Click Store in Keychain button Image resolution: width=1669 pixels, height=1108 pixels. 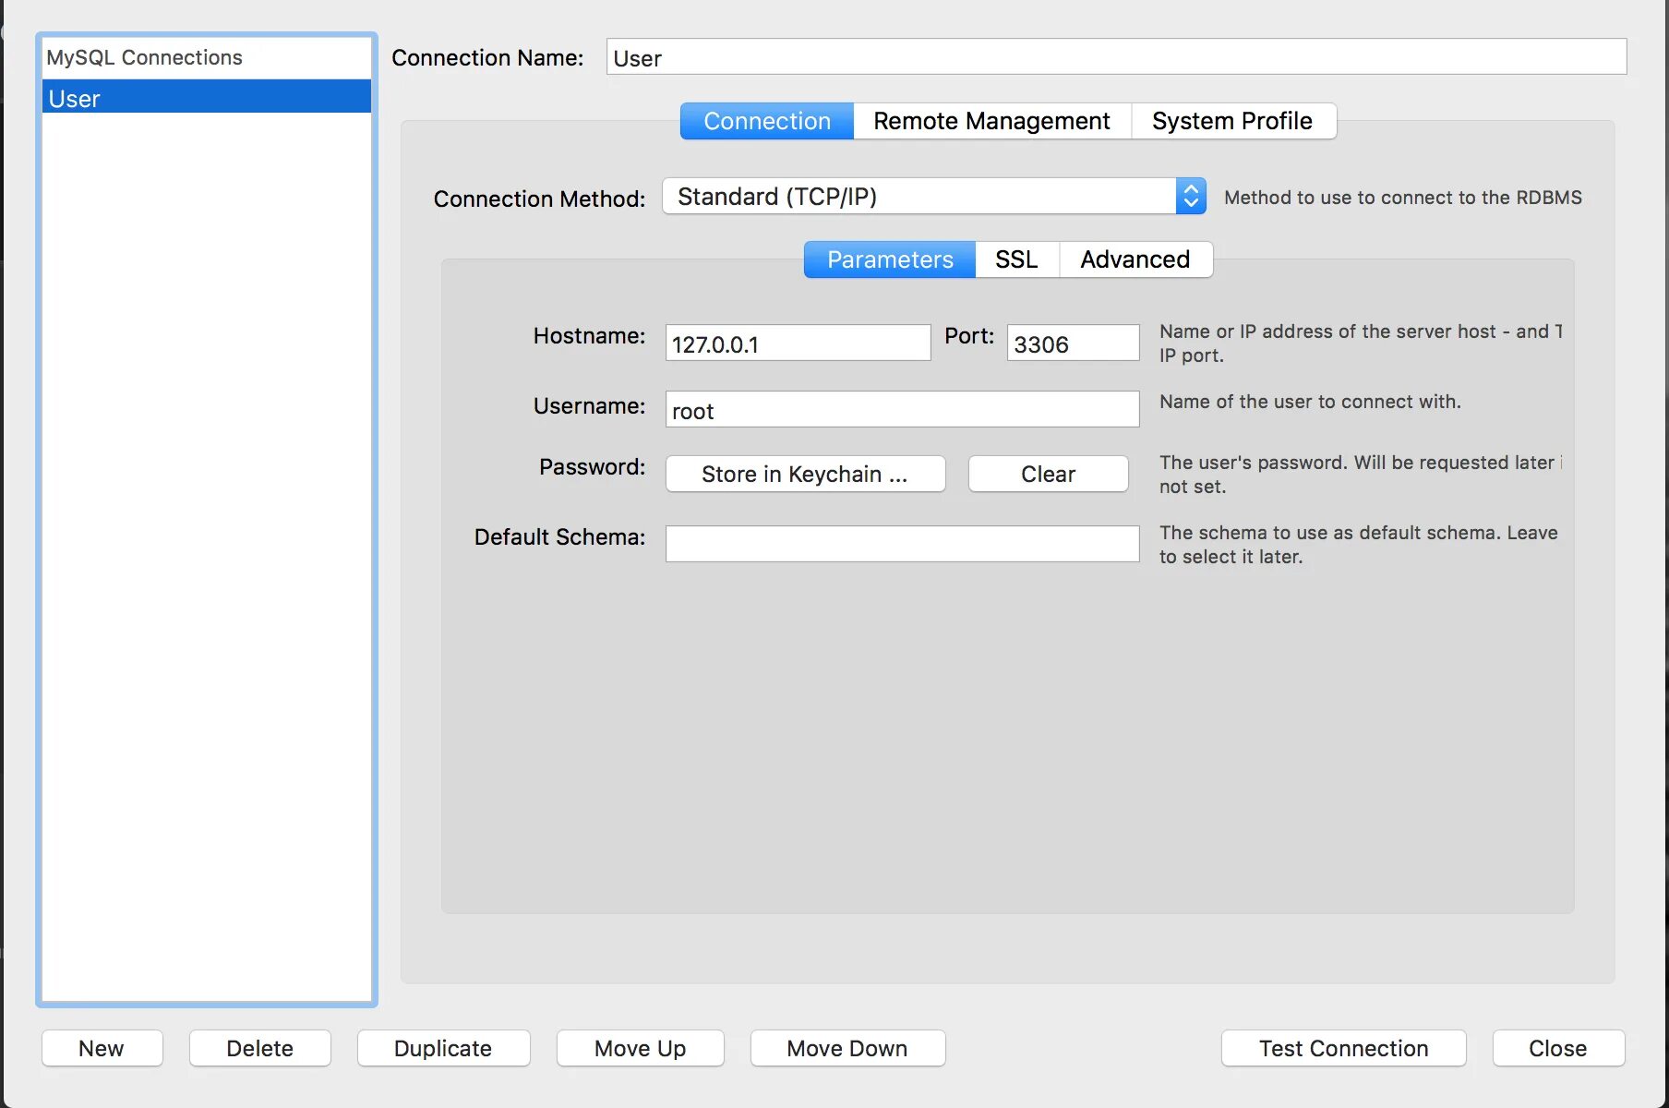pyautogui.click(x=805, y=474)
